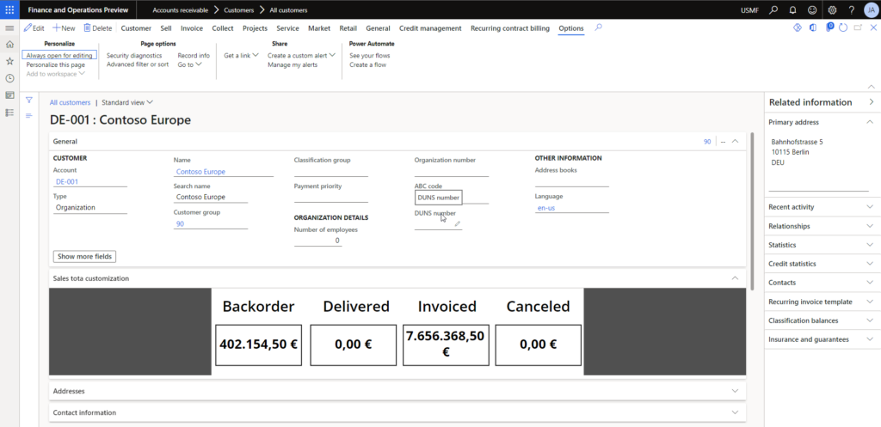Viewport: 881px width, 427px height.
Task: Open the Collect tab
Action: coord(223,28)
